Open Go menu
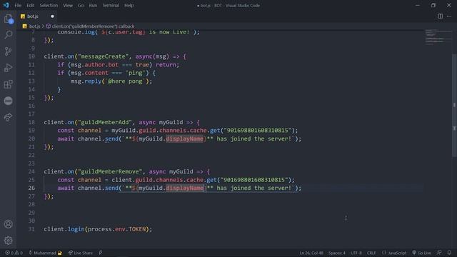 point(81,5)
